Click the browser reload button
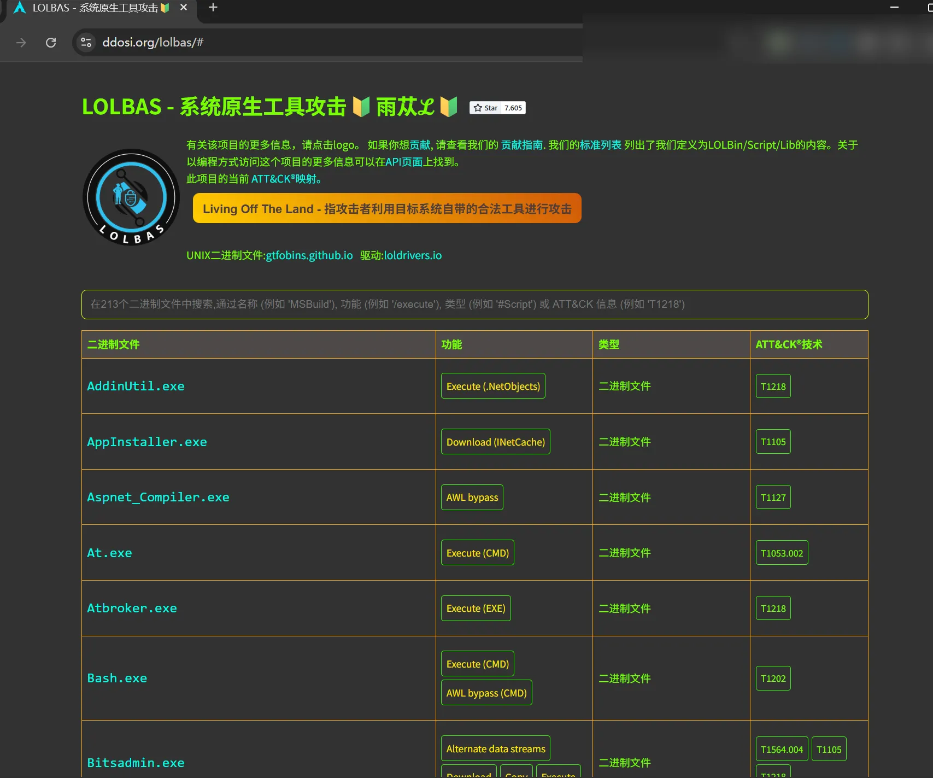 coord(51,43)
